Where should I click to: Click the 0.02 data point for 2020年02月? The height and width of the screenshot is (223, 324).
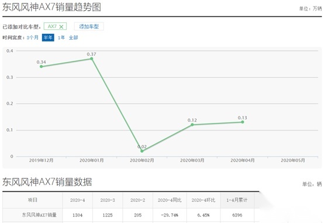pos(142,151)
